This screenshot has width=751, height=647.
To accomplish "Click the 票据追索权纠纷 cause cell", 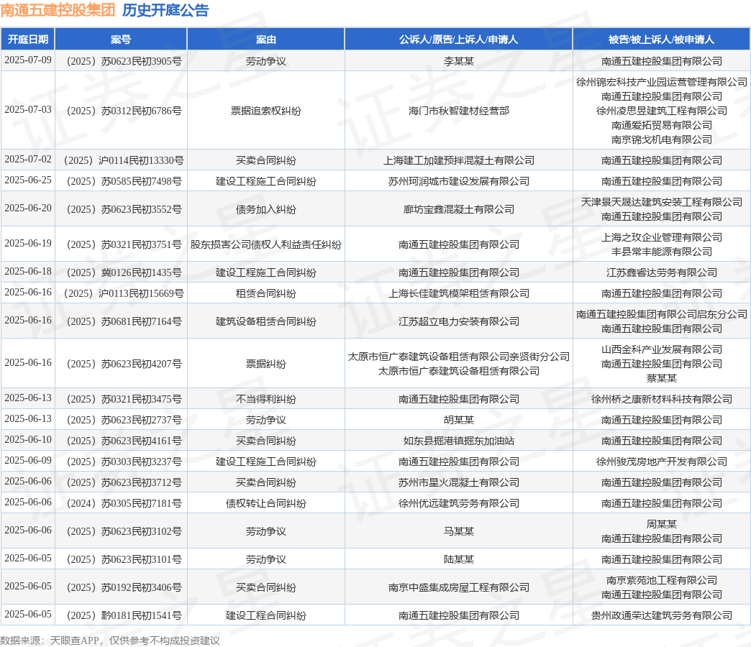I will (266, 111).
